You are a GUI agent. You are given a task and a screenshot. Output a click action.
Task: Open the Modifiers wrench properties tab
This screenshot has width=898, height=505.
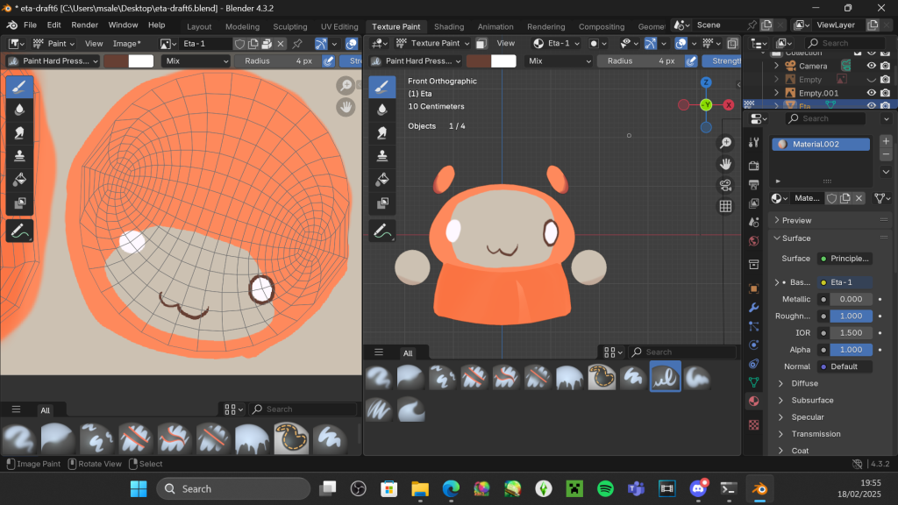(x=753, y=308)
